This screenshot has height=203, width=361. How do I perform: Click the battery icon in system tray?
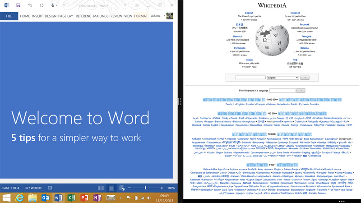point(136,198)
